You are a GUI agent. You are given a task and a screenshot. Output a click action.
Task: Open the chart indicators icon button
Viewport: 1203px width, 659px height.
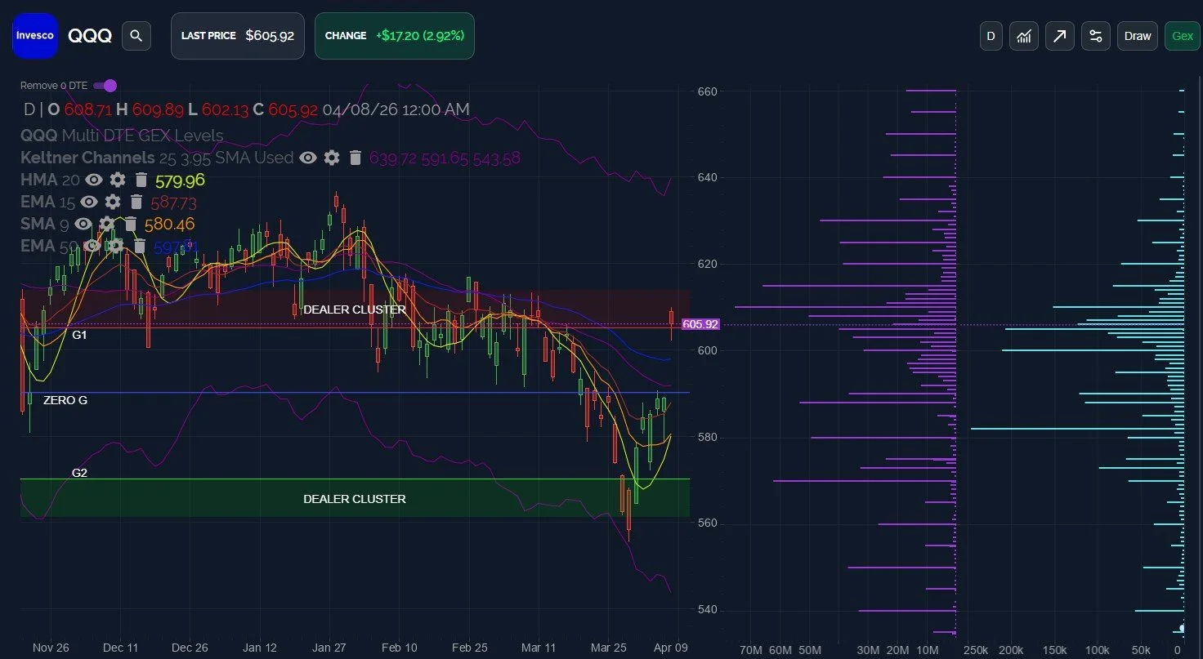[x=1024, y=36]
